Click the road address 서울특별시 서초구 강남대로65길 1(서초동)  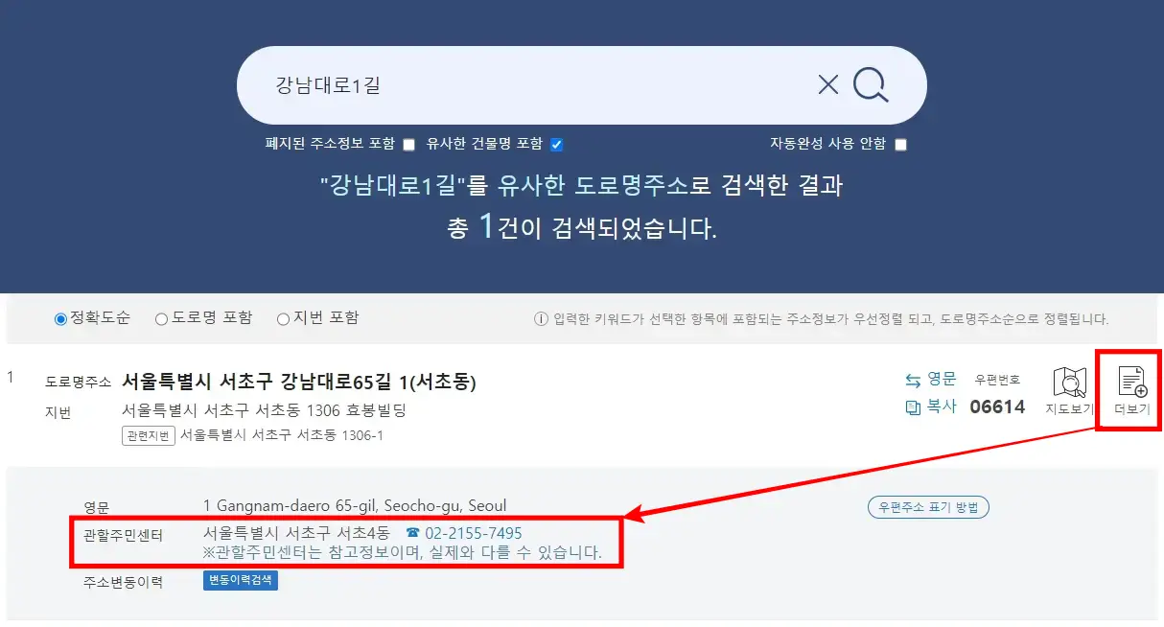[x=299, y=383]
